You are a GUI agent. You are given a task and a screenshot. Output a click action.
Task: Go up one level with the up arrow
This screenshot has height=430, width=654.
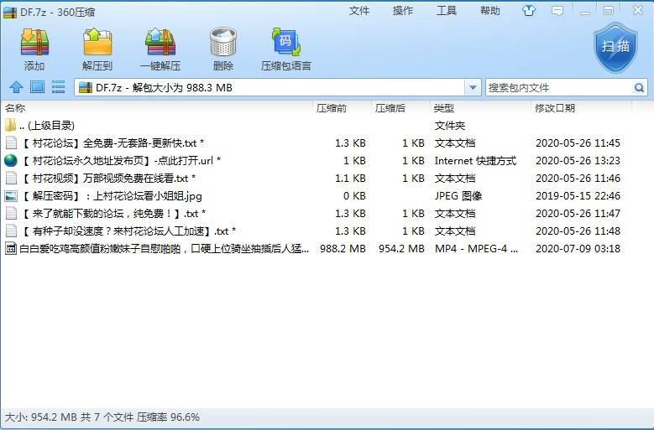(16, 87)
